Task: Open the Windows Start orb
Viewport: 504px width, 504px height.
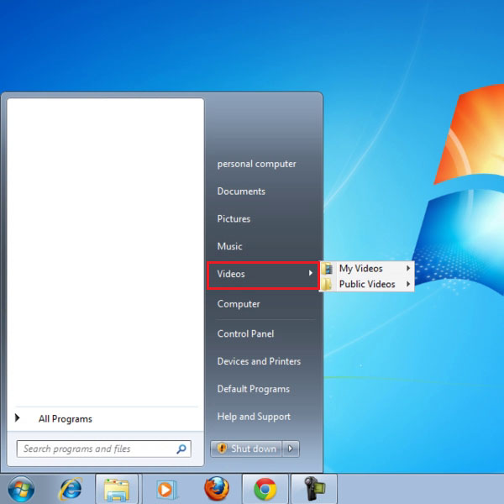Action: point(21,489)
